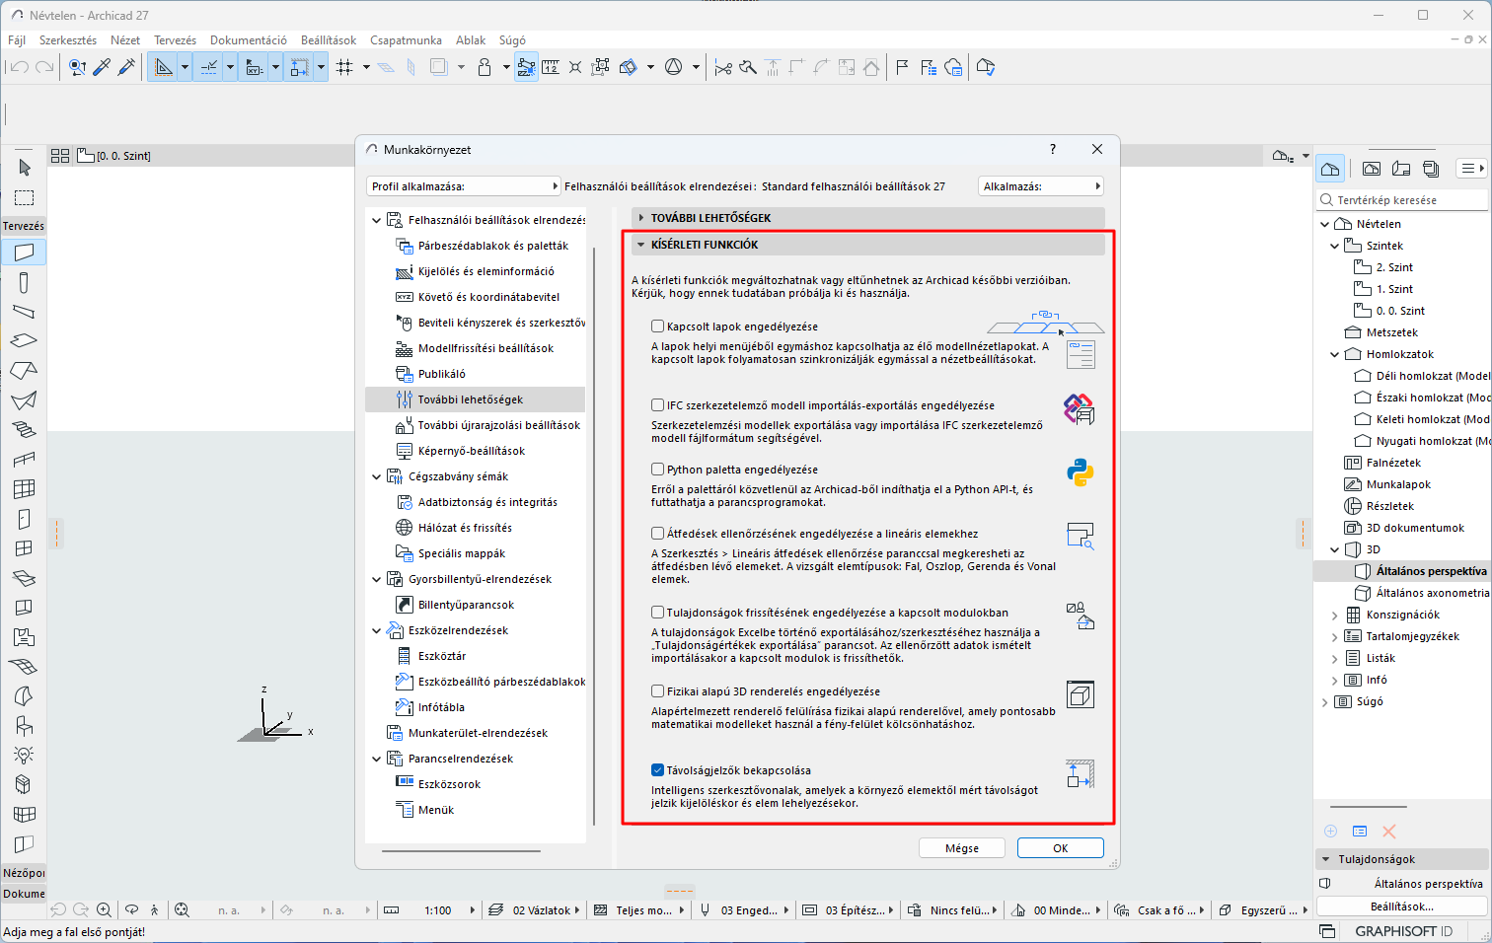Image resolution: width=1492 pixels, height=943 pixels.
Task: Pick the Door tool in the toolbox
Action: (x=25, y=519)
